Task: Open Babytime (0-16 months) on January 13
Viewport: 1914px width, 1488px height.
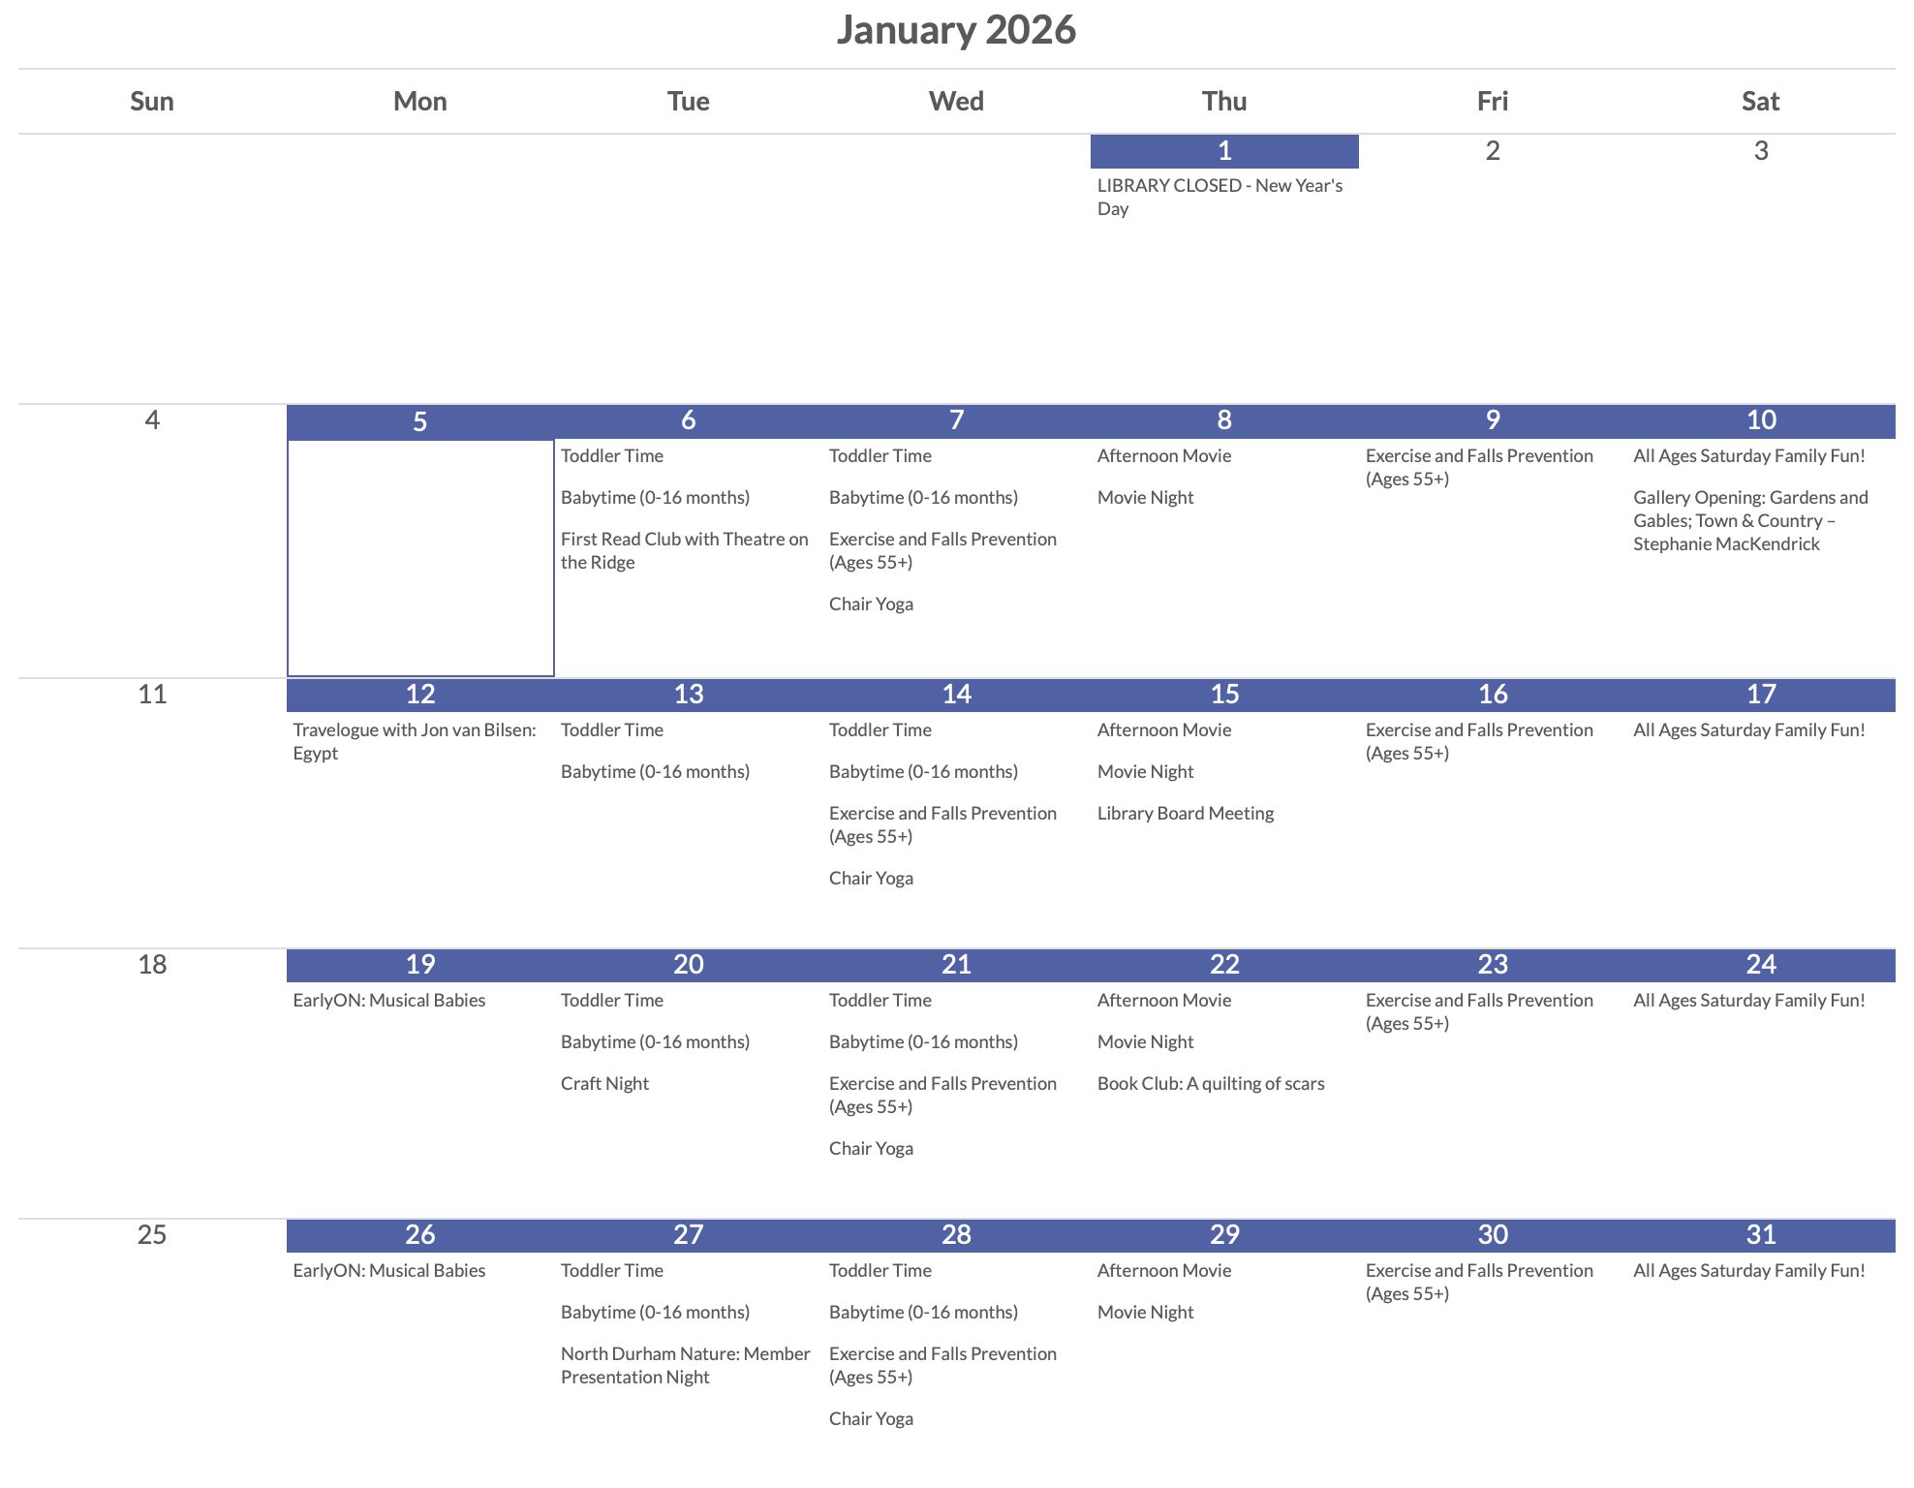Action: [x=655, y=771]
